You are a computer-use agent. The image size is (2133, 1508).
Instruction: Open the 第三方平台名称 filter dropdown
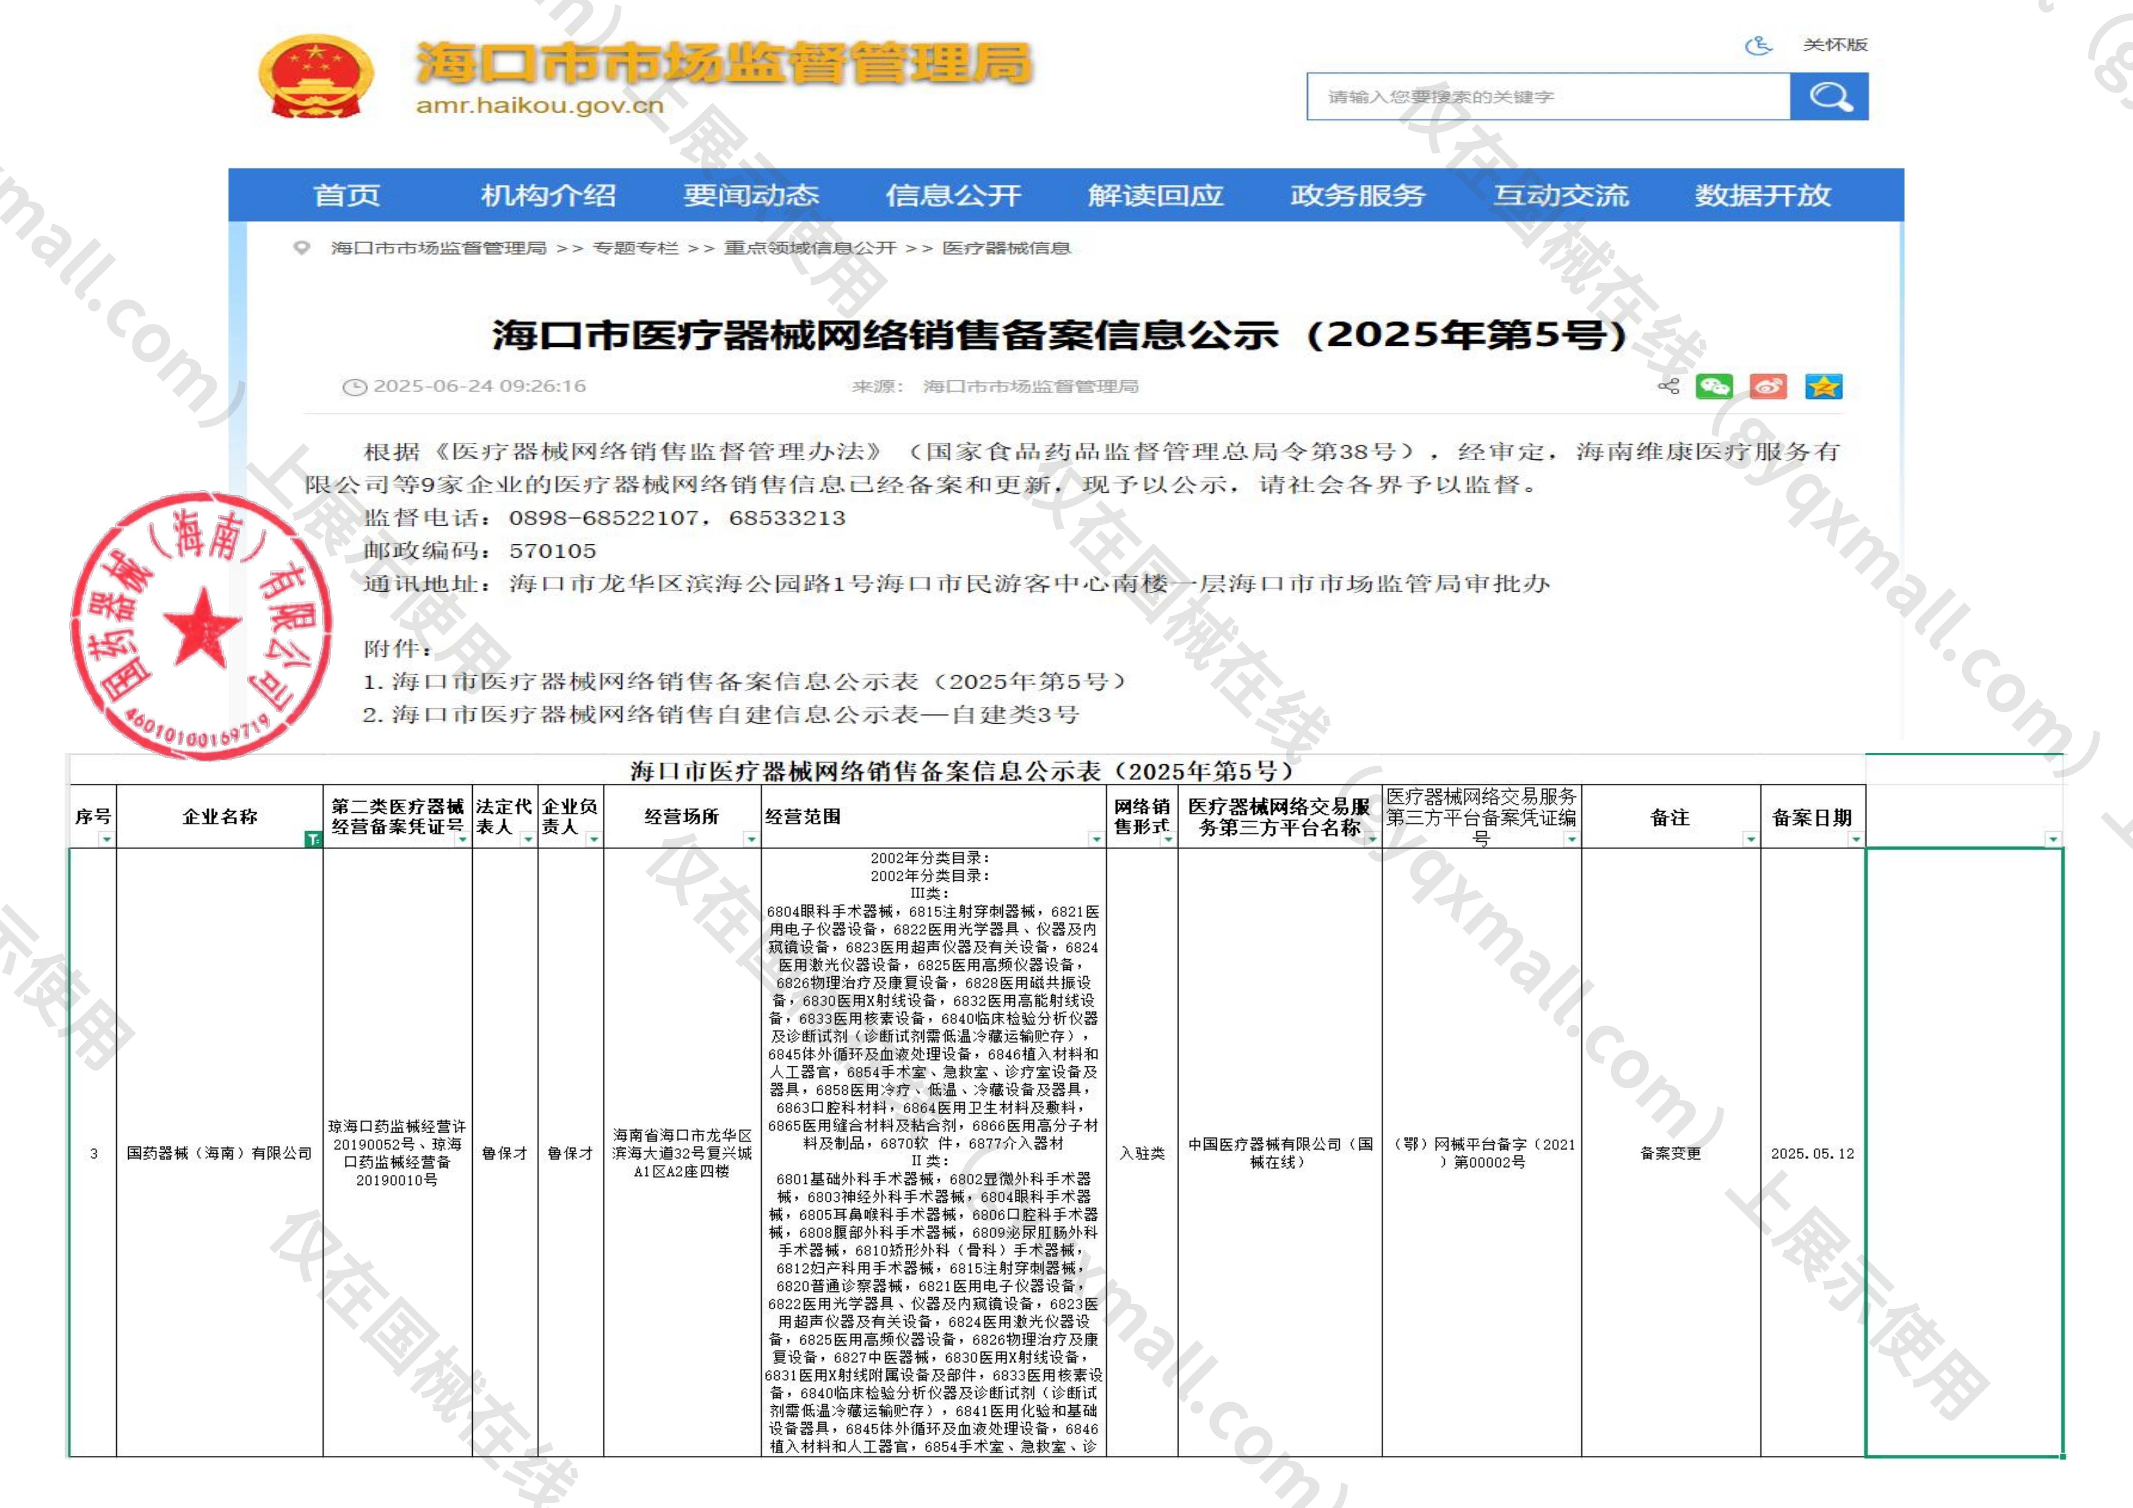click(x=1372, y=839)
